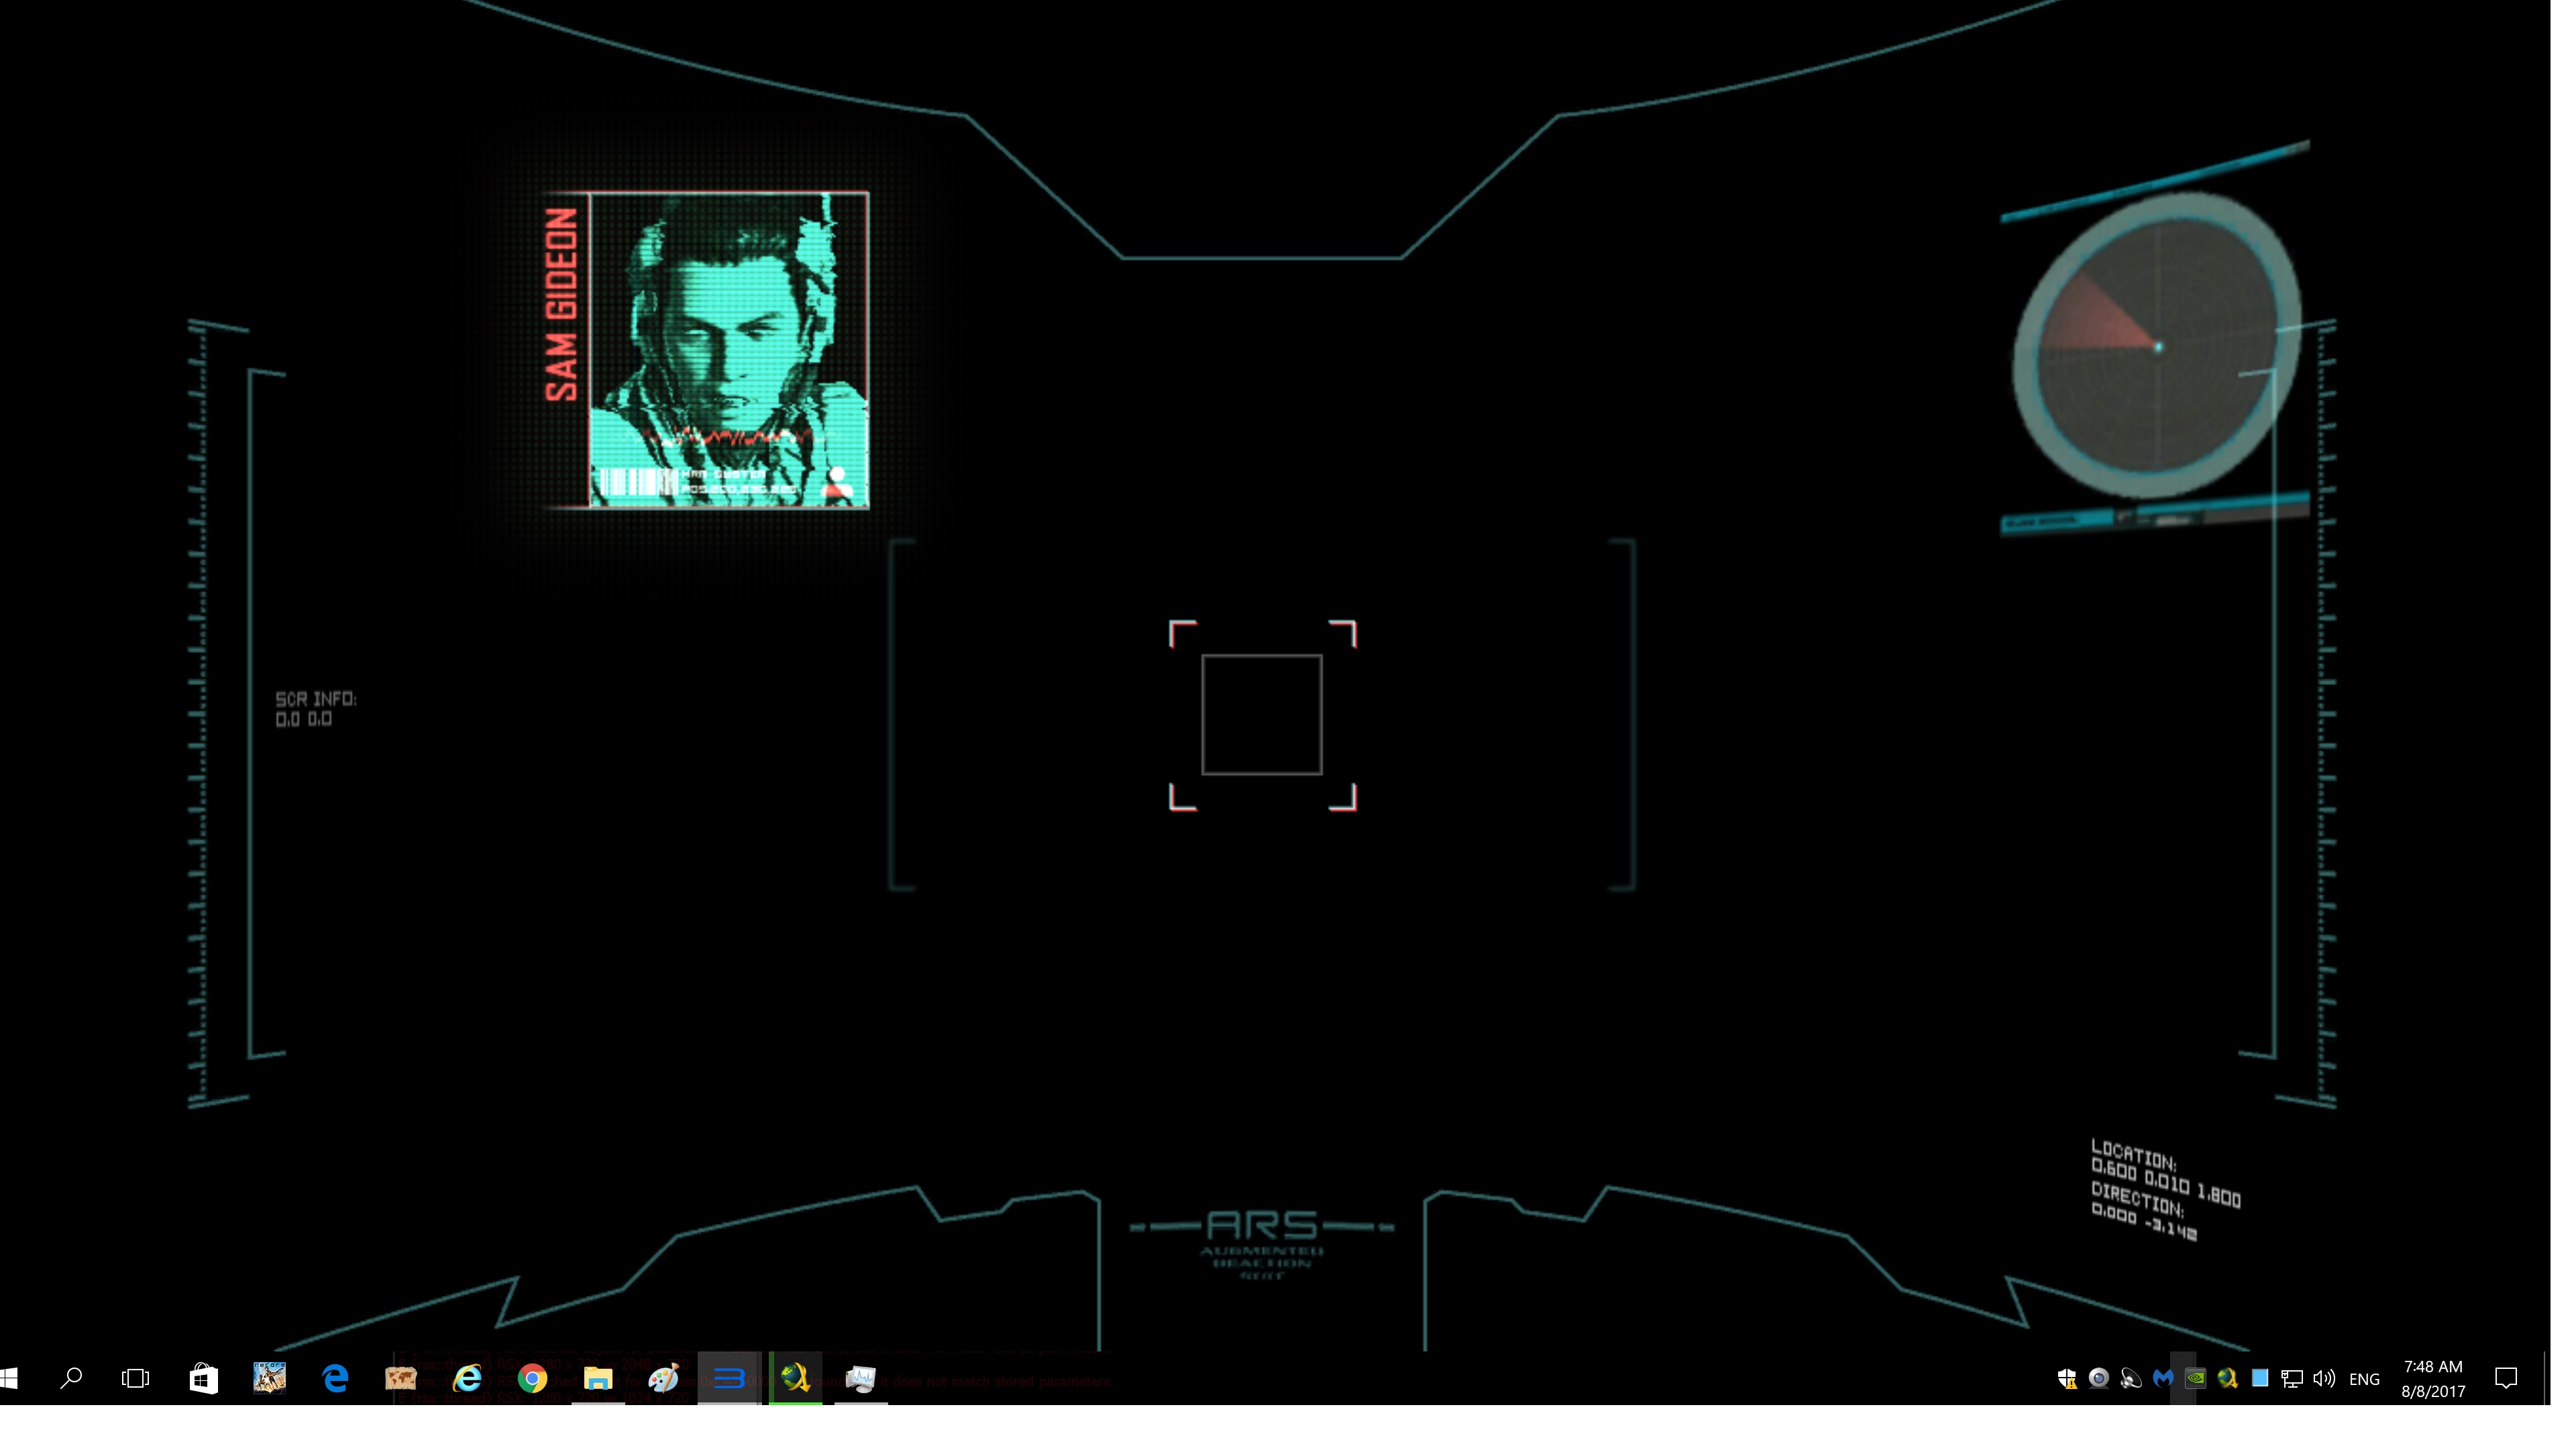This screenshot has width=2576, height=1448.
Task: Open the Paint palette taskbar icon
Action: (x=663, y=1378)
